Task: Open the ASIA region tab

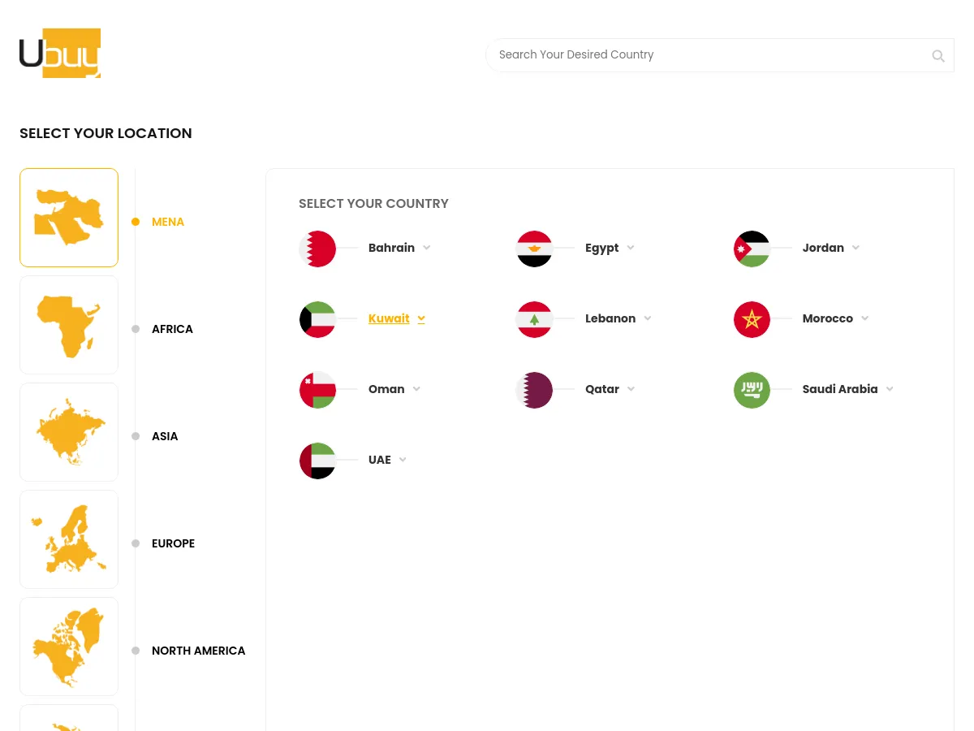Action: click(x=165, y=436)
